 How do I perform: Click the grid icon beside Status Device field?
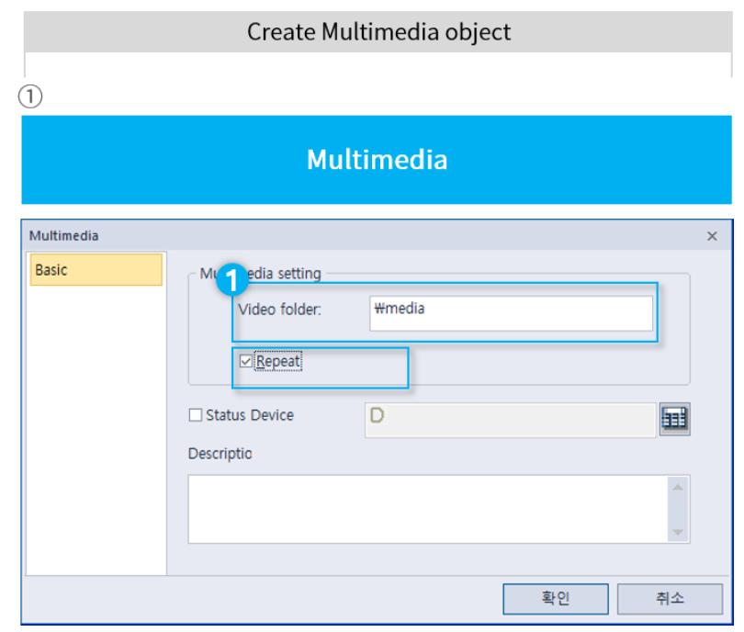point(674,419)
